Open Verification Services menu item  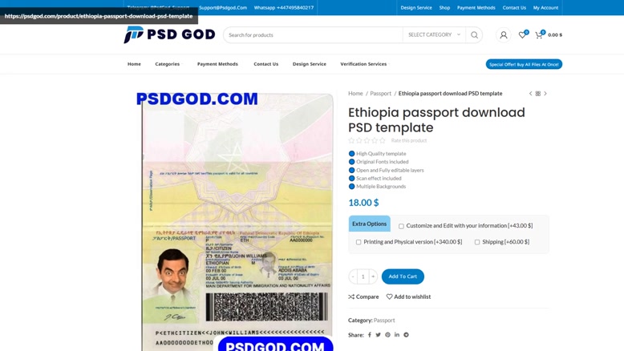[x=363, y=64]
